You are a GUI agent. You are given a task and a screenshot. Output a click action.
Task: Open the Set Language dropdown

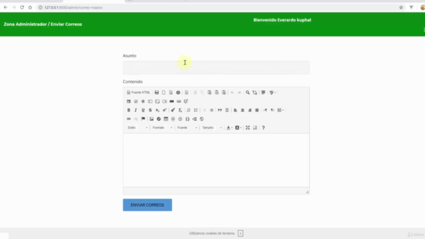tap(280, 110)
